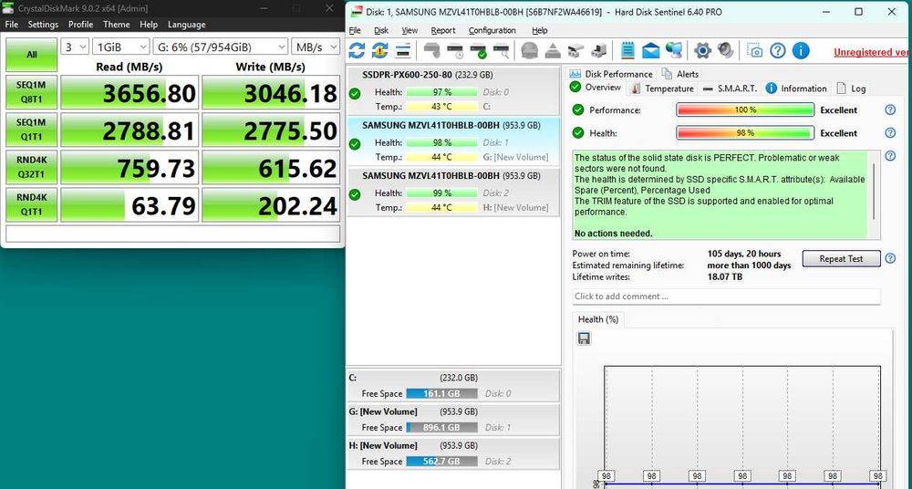The image size is (912, 489).
Task: Click the green All benchmark button
Action: [31, 54]
